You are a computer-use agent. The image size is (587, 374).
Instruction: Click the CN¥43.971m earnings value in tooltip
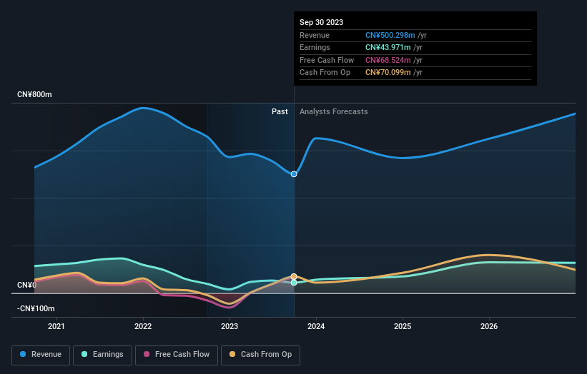pos(388,47)
